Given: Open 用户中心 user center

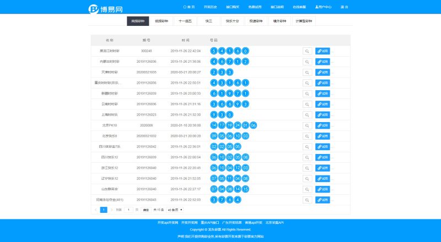Looking at the screenshot, I should click(x=323, y=7).
